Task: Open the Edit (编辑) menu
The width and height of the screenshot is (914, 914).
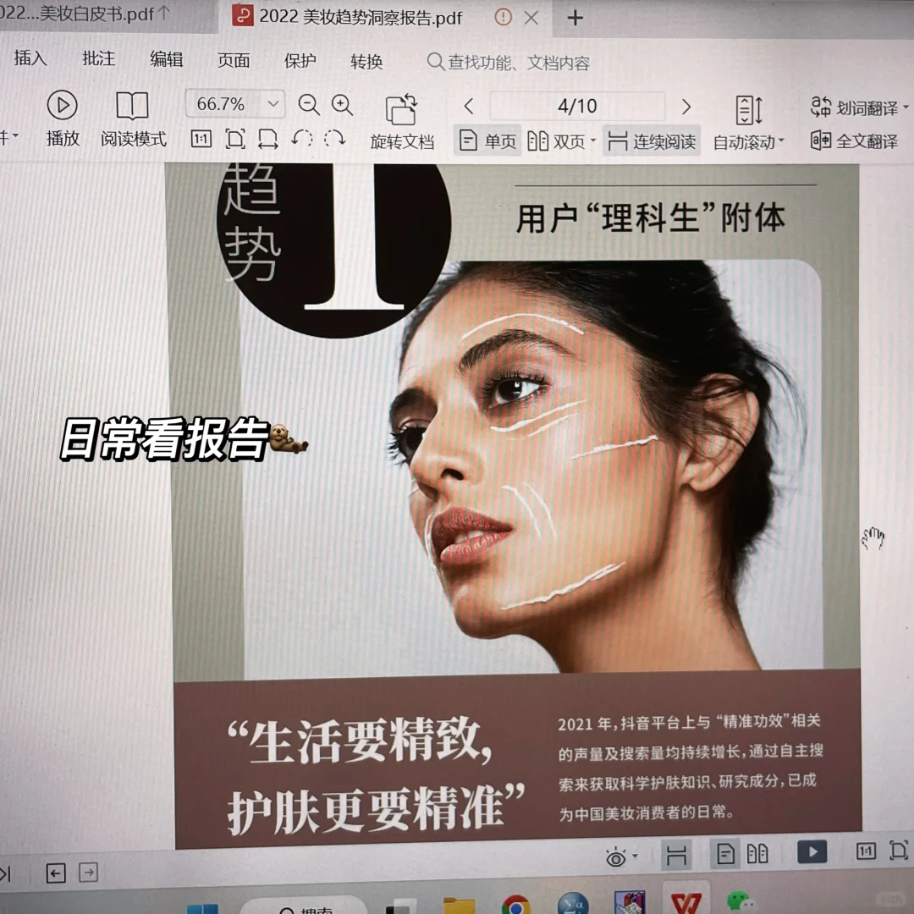Action: (x=166, y=59)
